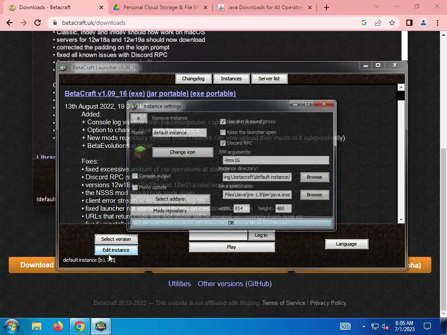Open Mods repository
The height and width of the screenshot is (335, 447).
coord(170,211)
